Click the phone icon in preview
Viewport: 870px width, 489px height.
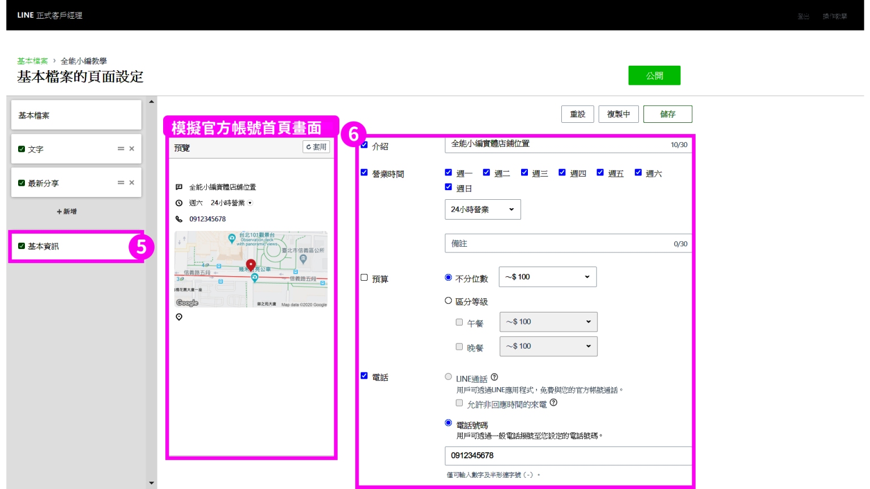pyautogui.click(x=179, y=219)
